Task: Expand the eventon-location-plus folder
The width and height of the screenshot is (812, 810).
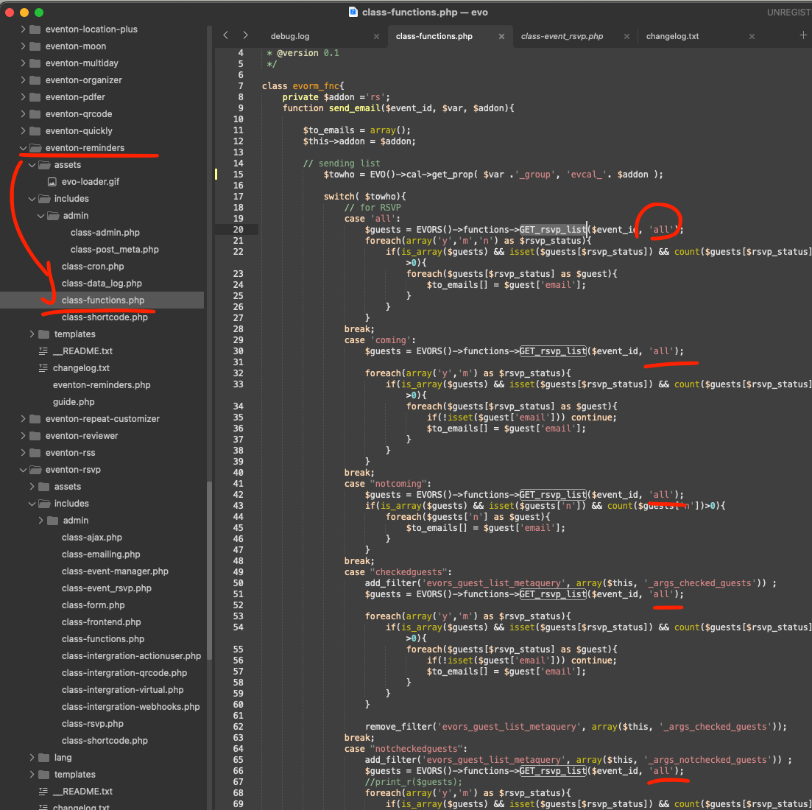Action: [23, 29]
